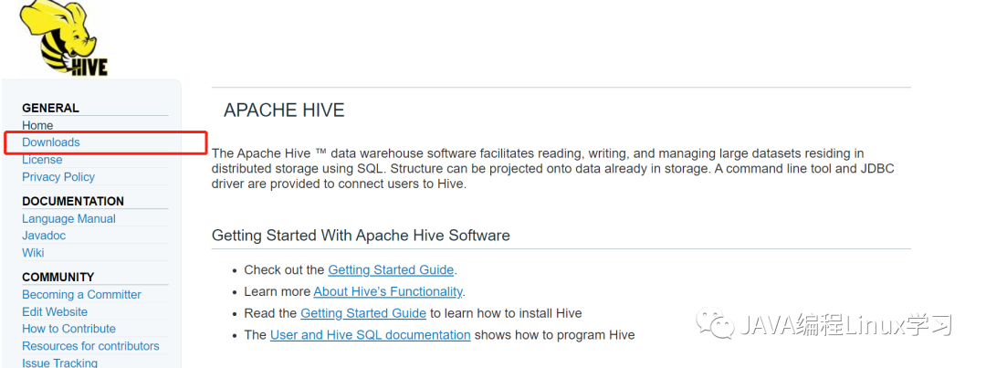Open How to Contribute link
Screen dimensions: 986x368
click(x=68, y=329)
